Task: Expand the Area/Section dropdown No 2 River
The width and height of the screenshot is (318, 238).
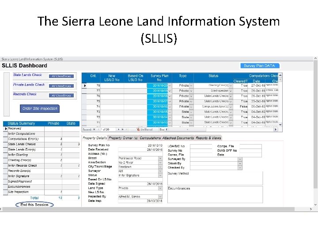Action: [x=160, y=163]
